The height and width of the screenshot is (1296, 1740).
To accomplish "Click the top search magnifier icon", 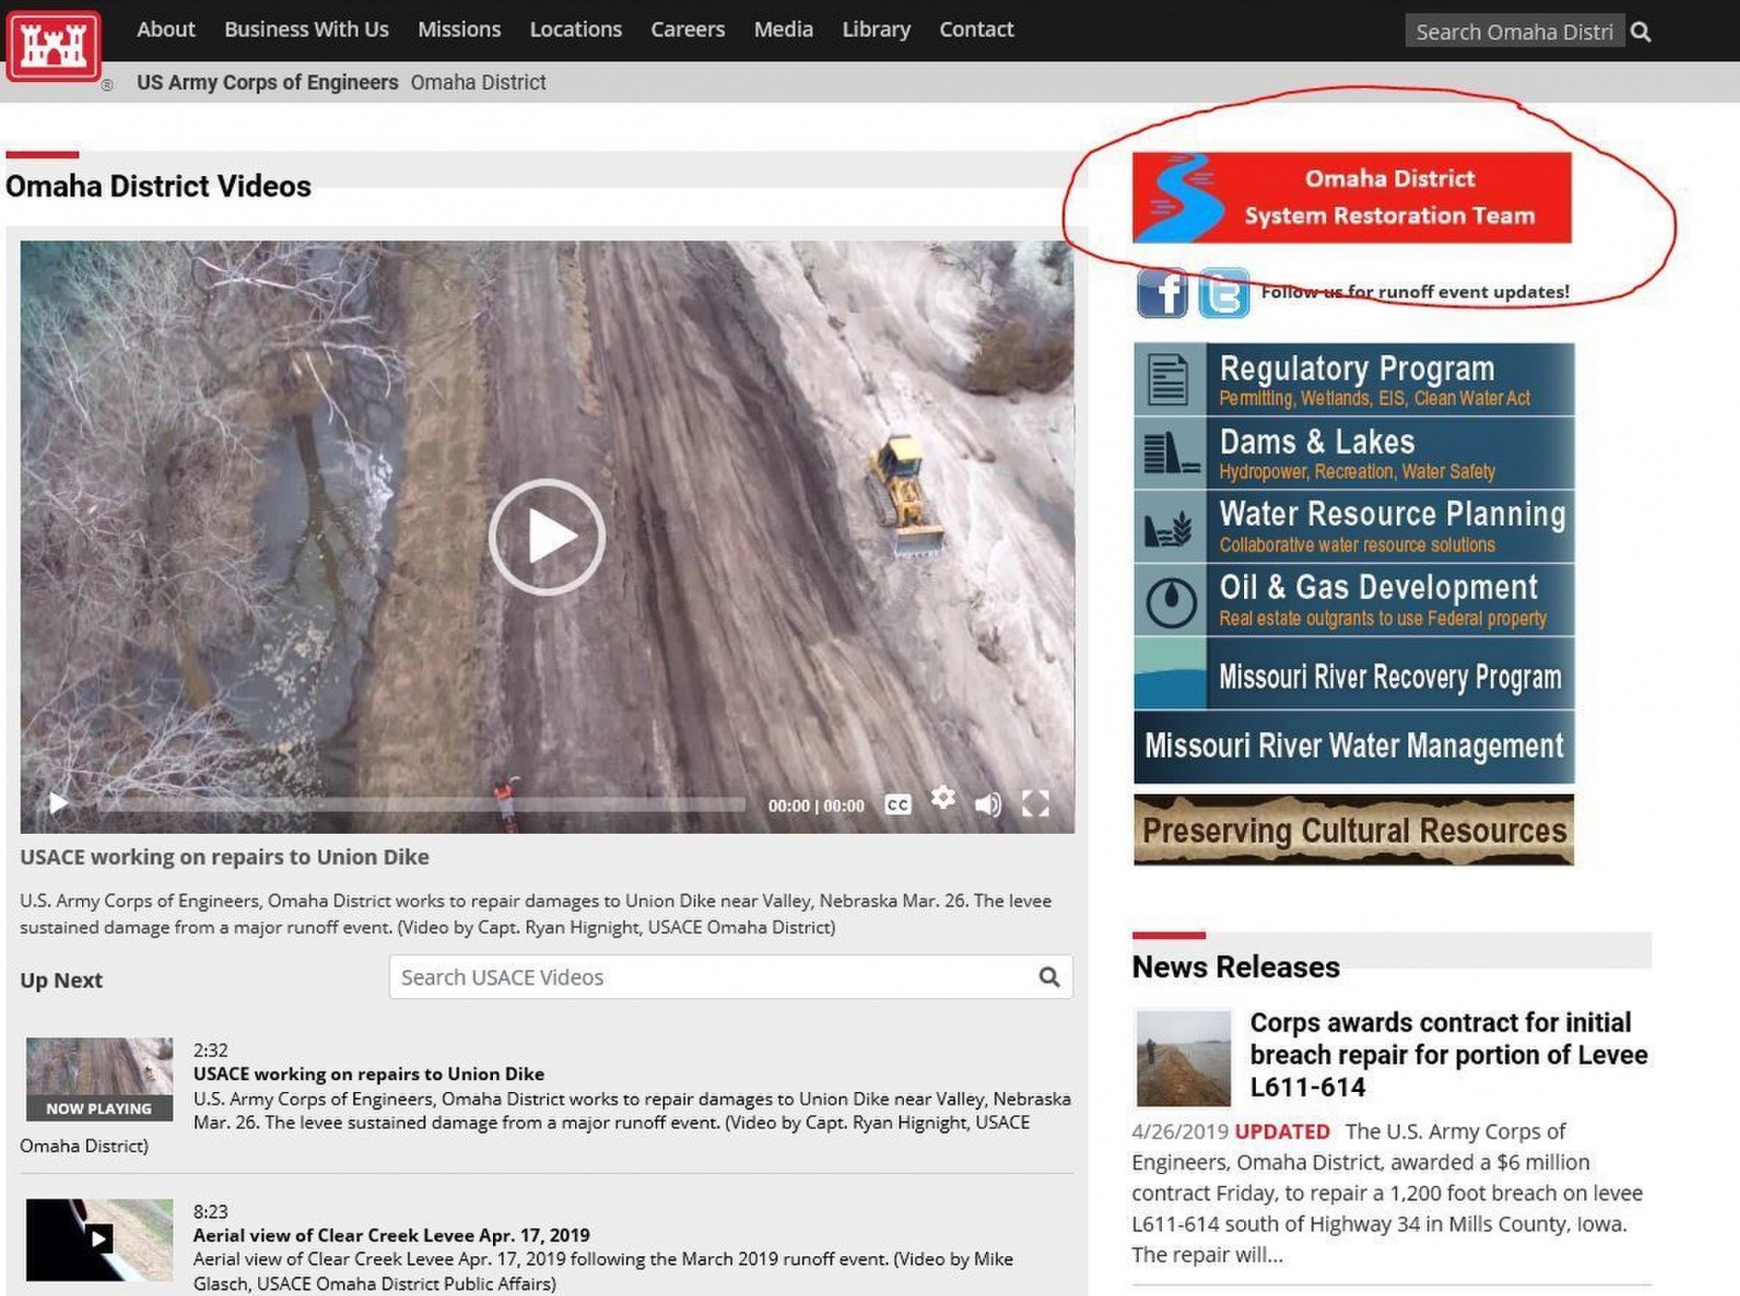I will tap(1640, 32).
